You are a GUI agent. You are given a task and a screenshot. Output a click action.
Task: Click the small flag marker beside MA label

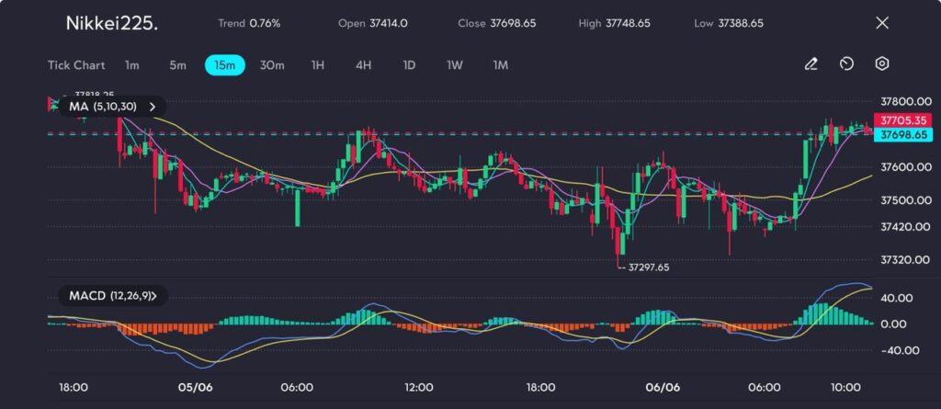point(51,106)
